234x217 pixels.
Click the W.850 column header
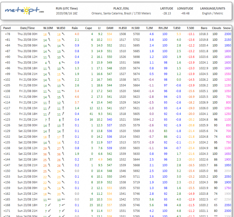point(61,28)
